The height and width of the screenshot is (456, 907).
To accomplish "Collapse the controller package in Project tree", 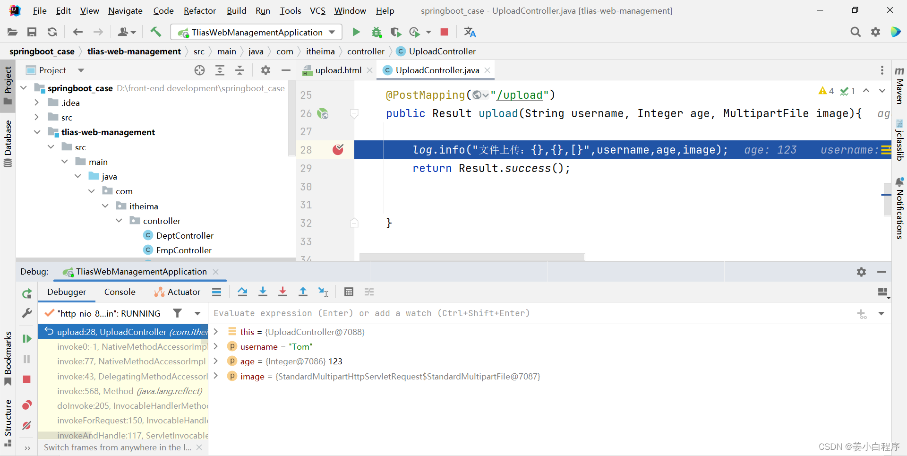I will [x=119, y=220].
